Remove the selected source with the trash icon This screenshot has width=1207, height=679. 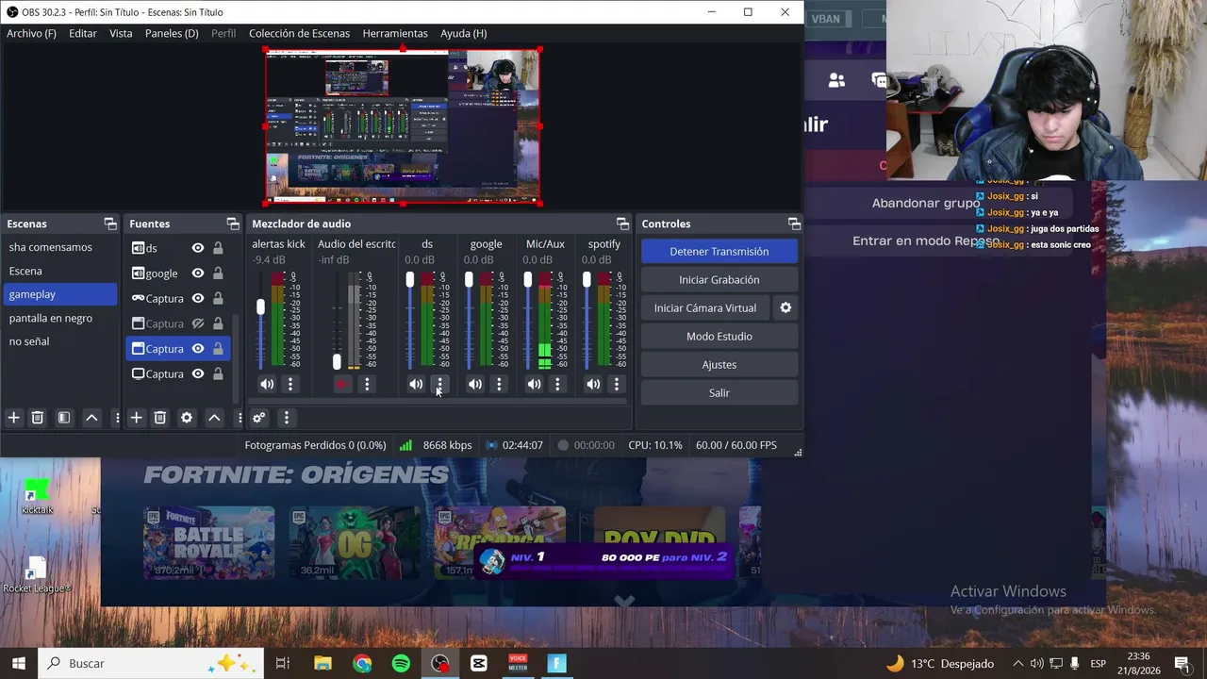[x=160, y=418]
